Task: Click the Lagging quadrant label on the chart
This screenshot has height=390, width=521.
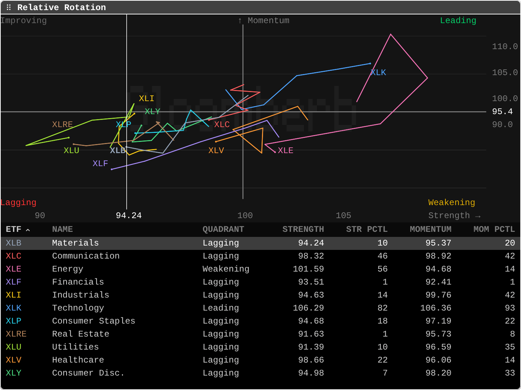Action: [x=18, y=203]
